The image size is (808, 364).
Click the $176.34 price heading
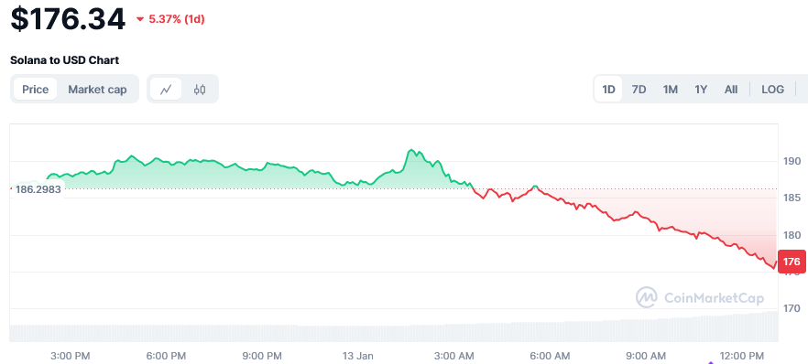click(x=68, y=19)
